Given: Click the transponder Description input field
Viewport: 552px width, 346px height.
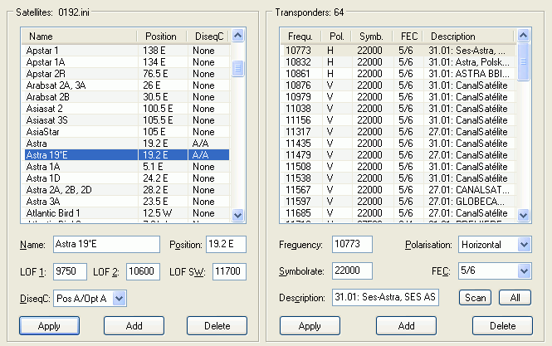Looking at the screenshot, I should pos(385,297).
